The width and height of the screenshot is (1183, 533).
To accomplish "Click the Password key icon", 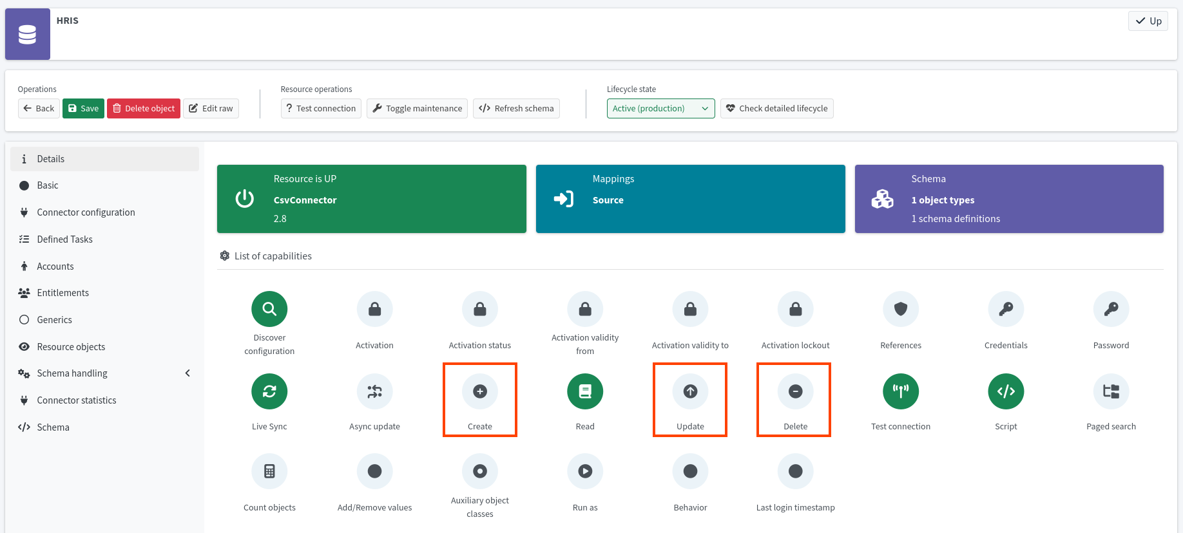I will pyautogui.click(x=1111, y=309).
